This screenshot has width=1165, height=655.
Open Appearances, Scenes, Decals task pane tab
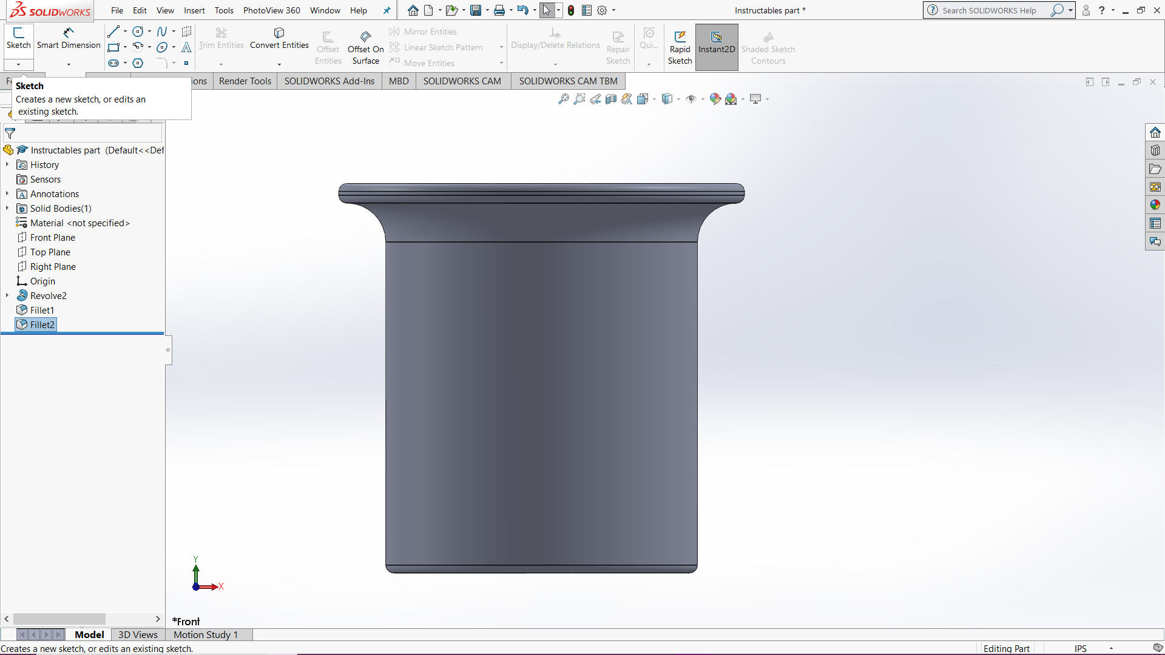tap(1155, 205)
